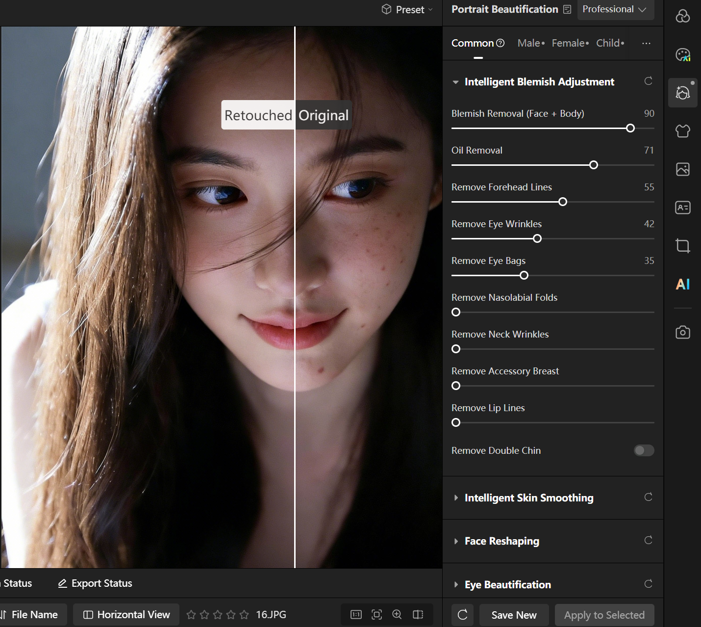Click the color palette adjustment icon
701x627 pixels.
coord(682,54)
